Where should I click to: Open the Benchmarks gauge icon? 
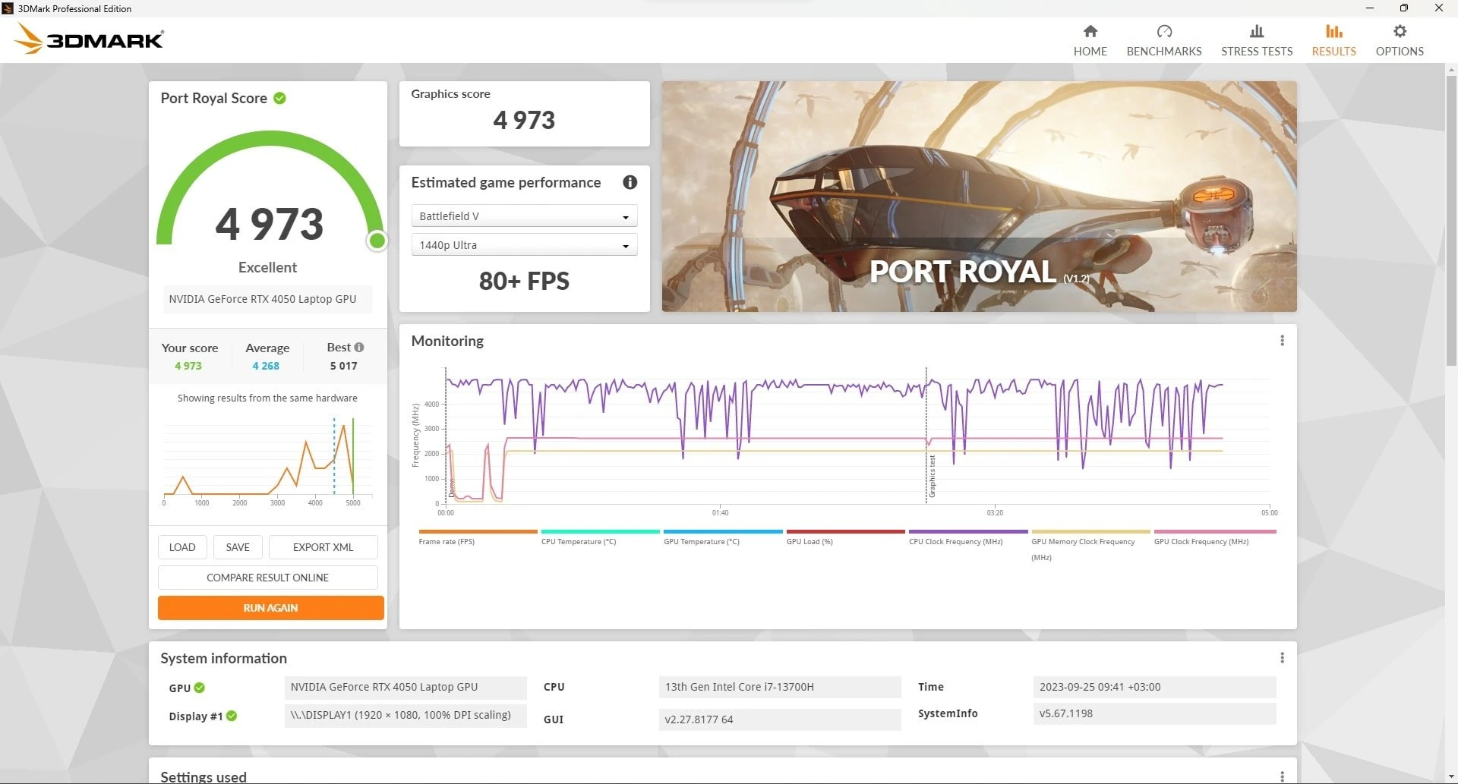tap(1164, 31)
